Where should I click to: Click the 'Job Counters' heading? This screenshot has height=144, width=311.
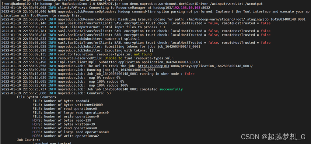(29, 140)
